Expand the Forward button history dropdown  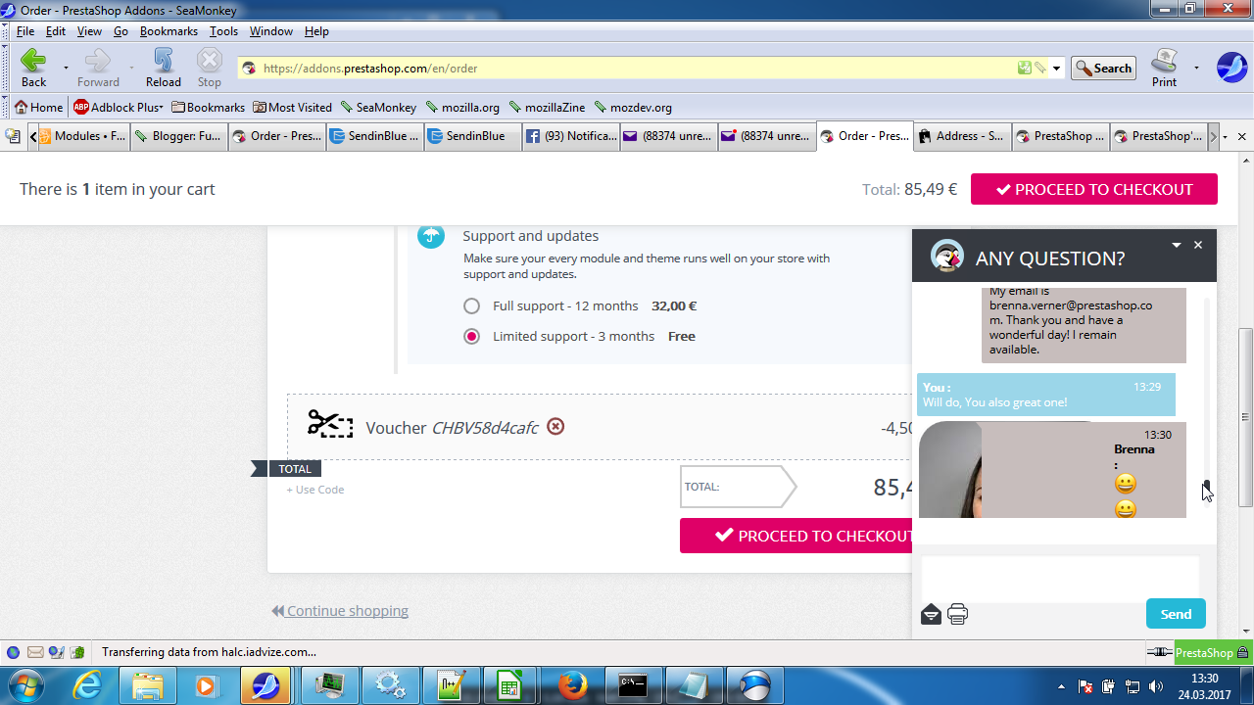(131, 69)
